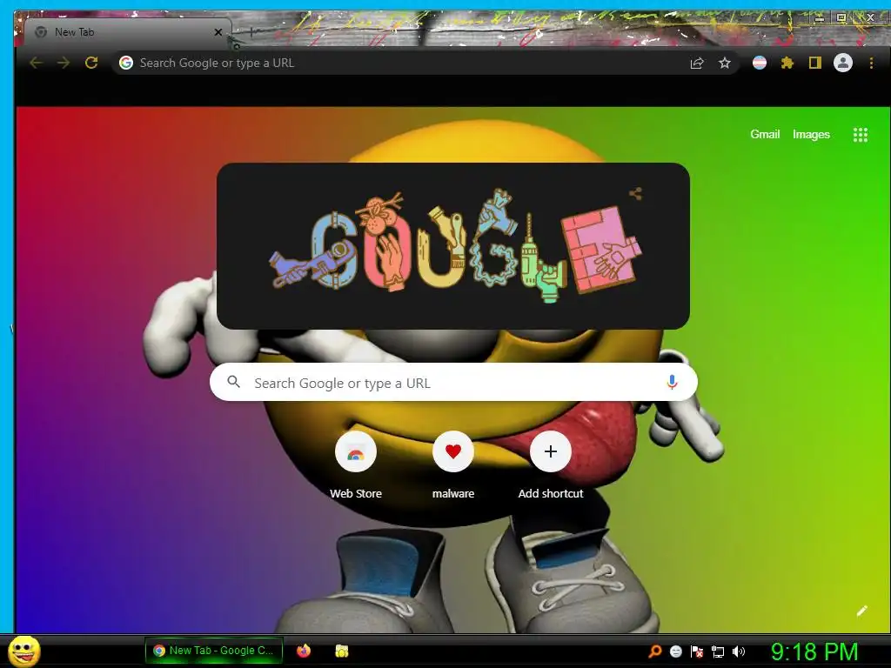
Task: Start voice search with the microphone
Action: 672,383
